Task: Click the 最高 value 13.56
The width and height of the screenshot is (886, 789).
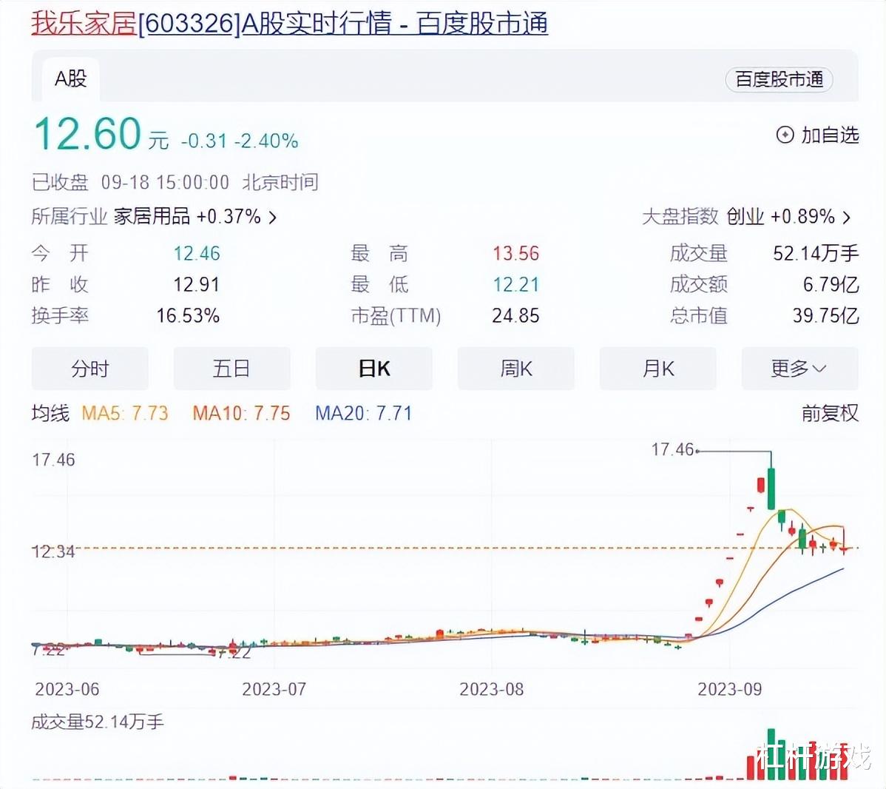Action: tap(516, 253)
